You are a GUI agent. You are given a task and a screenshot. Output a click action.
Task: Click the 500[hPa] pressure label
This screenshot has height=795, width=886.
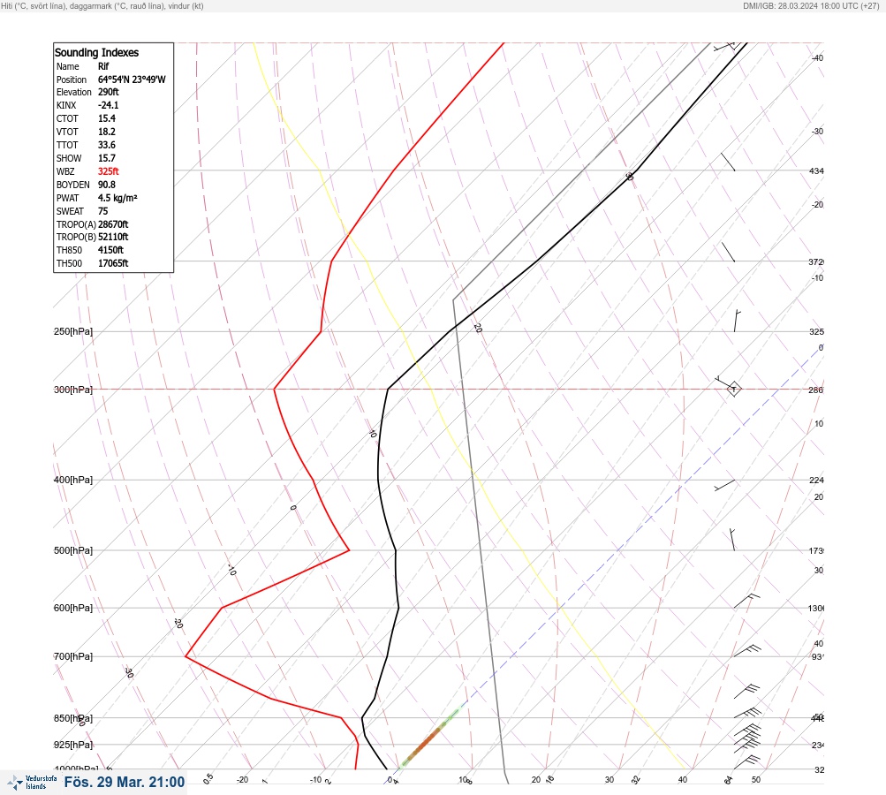pyautogui.click(x=73, y=550)
